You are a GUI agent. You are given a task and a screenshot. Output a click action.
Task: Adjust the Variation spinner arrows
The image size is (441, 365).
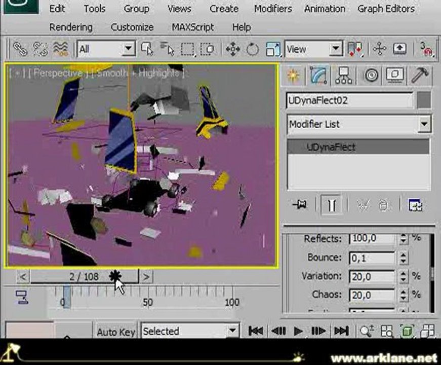[404, 277]
